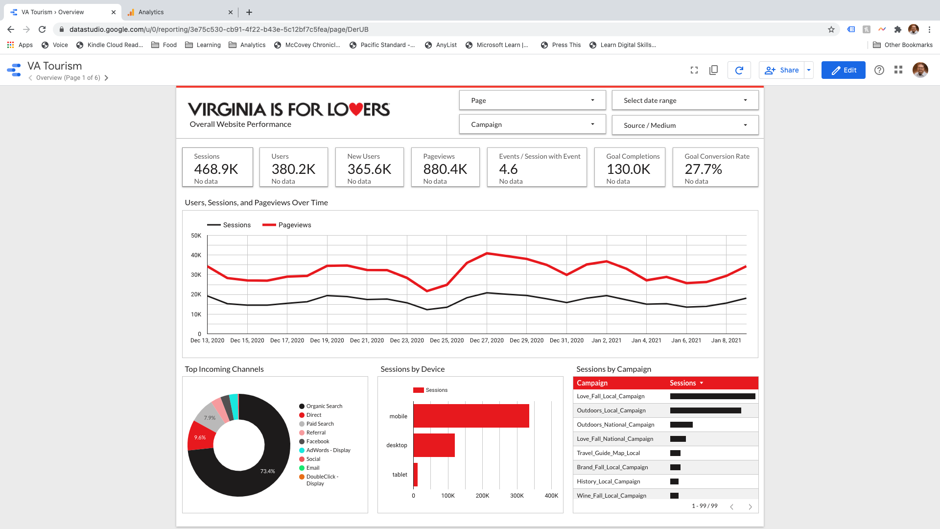
Task: Open the help menu
Action: (879, 70)
